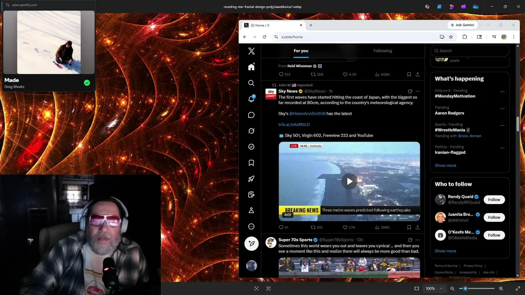
Task: Open zoom percentage dropdown showing 100%
Action: point(434,288)
